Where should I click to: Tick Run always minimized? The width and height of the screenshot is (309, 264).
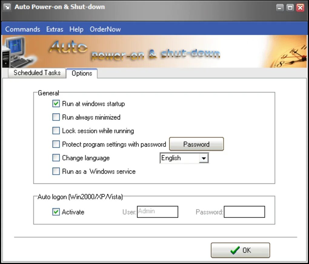(56, 117)
